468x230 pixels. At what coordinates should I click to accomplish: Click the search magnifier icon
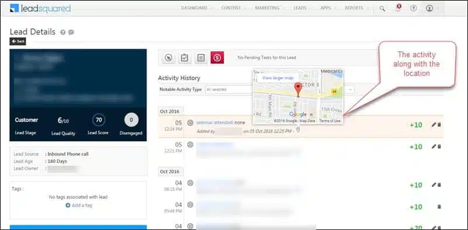(382, 9)
